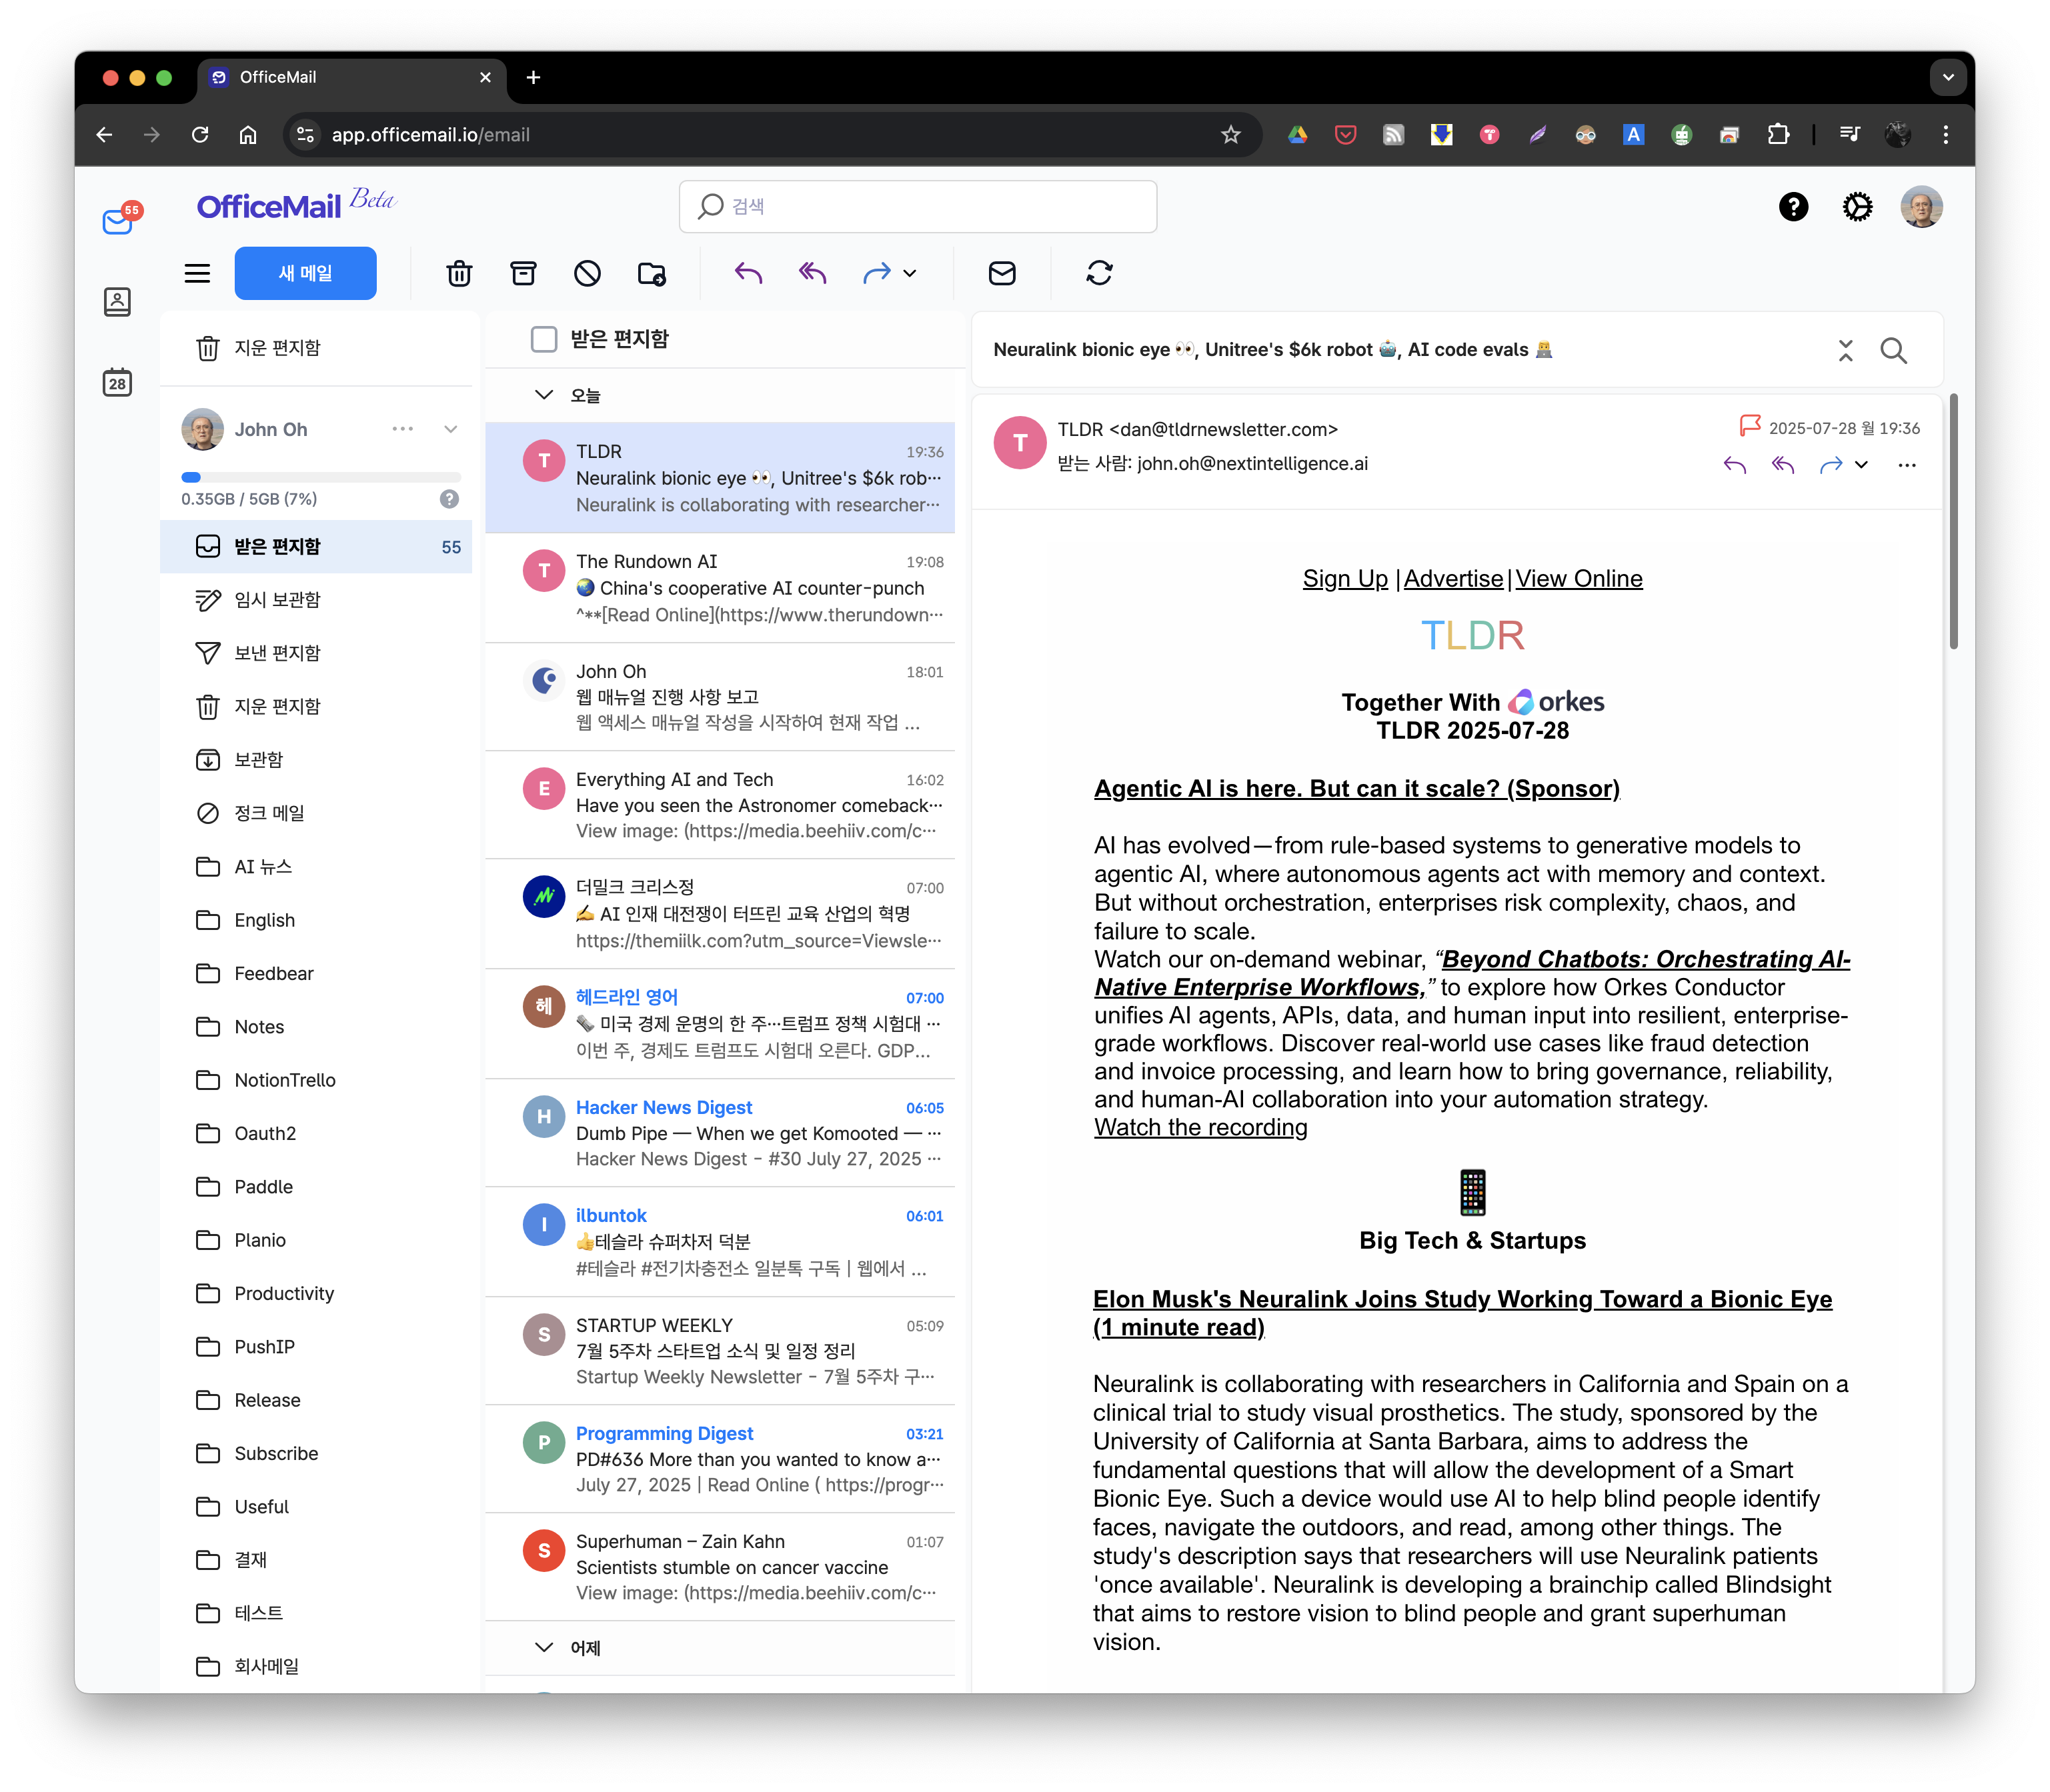This screenshot has height=1792, width=2050.
Task: Open the calendar icon showing 28
Action: 117,382
